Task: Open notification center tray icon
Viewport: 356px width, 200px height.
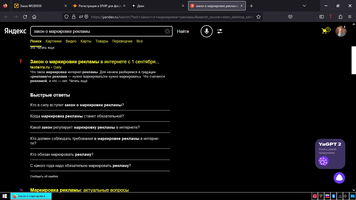Action: (352, 196)
